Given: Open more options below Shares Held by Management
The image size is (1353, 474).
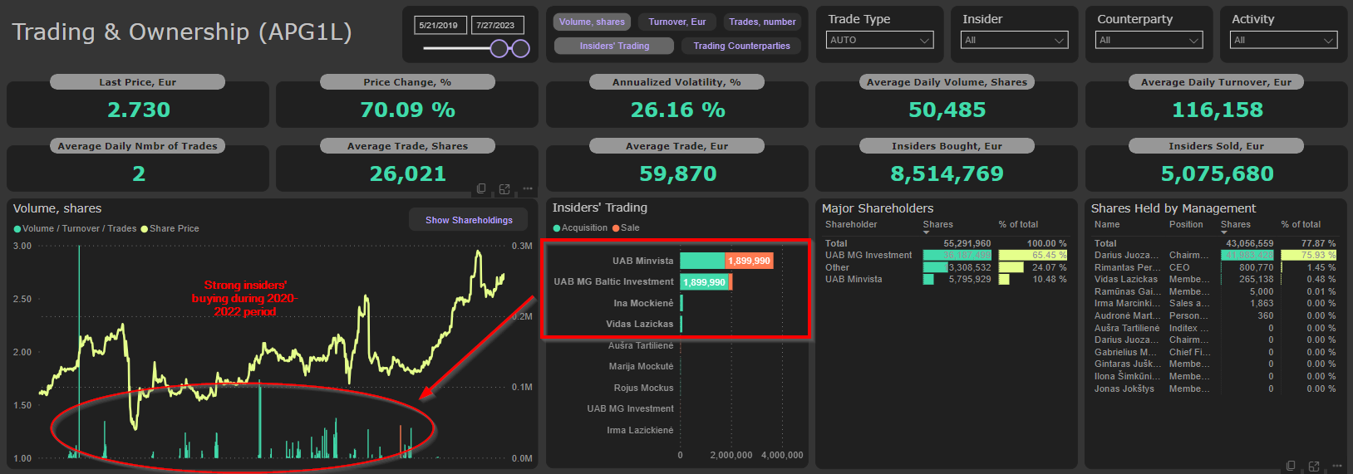Looking at the screenshot, I should click(1336, 466).
